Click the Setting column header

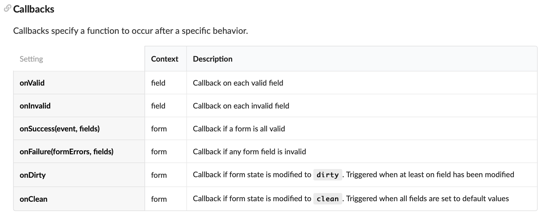pos(31,59)
